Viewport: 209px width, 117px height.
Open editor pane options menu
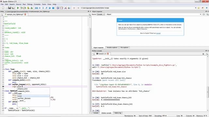click(90, 15)
